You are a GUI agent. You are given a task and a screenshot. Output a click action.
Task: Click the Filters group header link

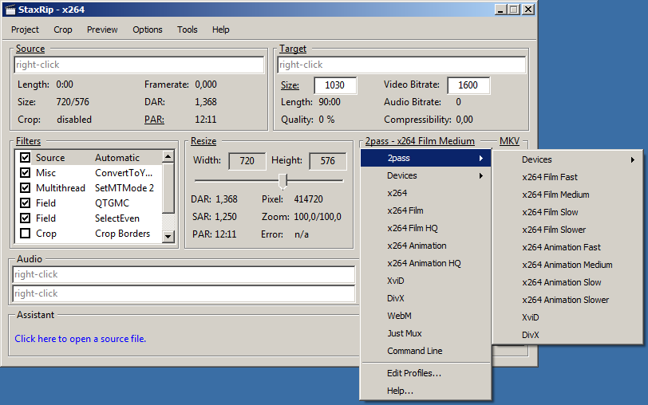[28, 141]
